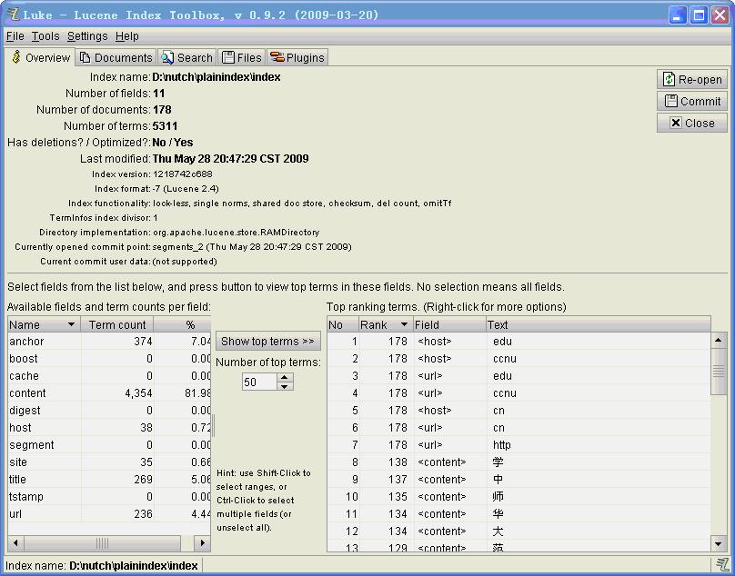The image size is (735, 576).
Task: Click the Luke icon in status bar
Action: click(x=722, y=565)
